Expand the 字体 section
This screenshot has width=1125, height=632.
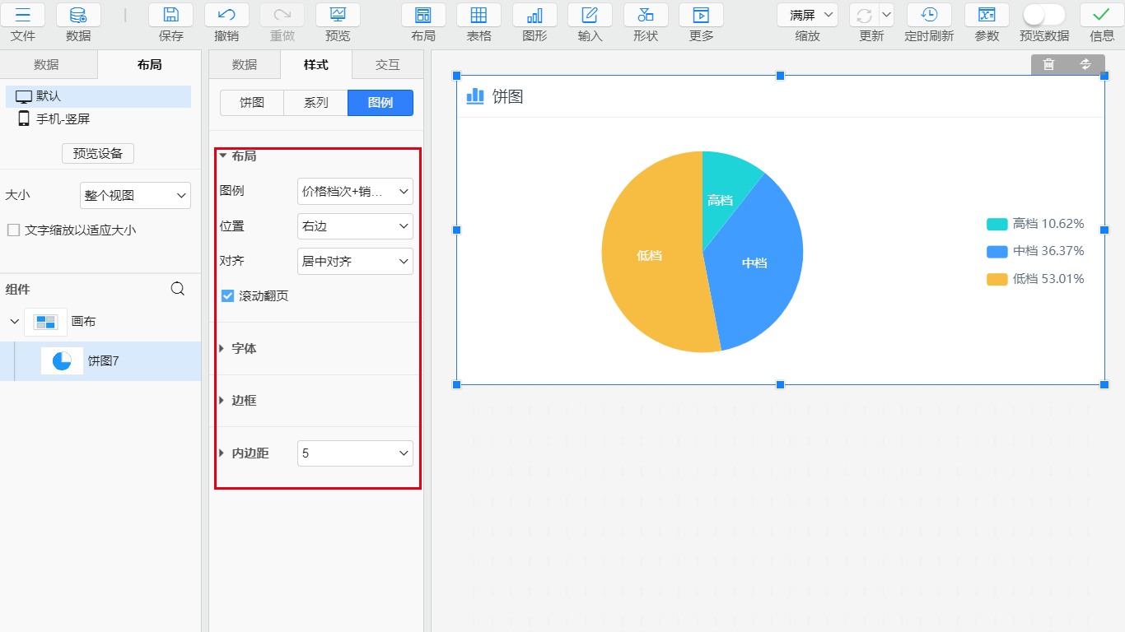coord(243,348)
